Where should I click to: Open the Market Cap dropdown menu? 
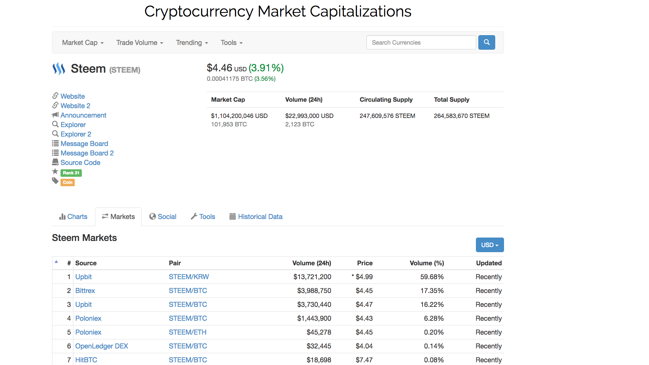coord(83,43)
